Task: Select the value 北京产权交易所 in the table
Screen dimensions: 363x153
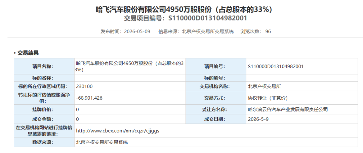Action: pos(265,87)
